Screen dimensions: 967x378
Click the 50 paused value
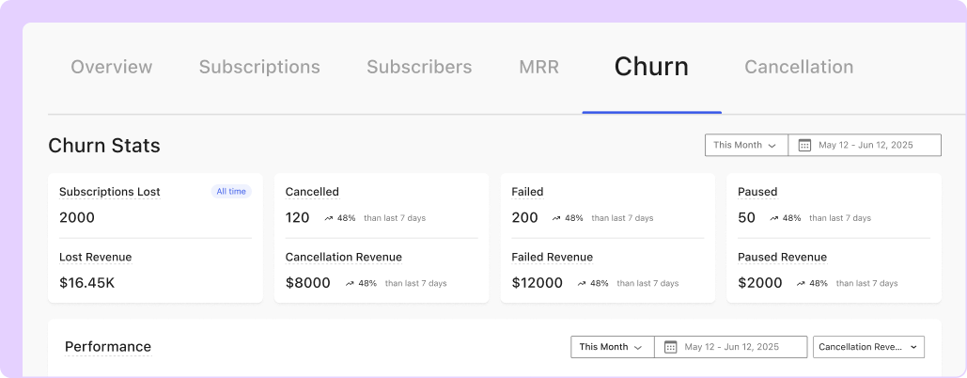pos(746,217)
